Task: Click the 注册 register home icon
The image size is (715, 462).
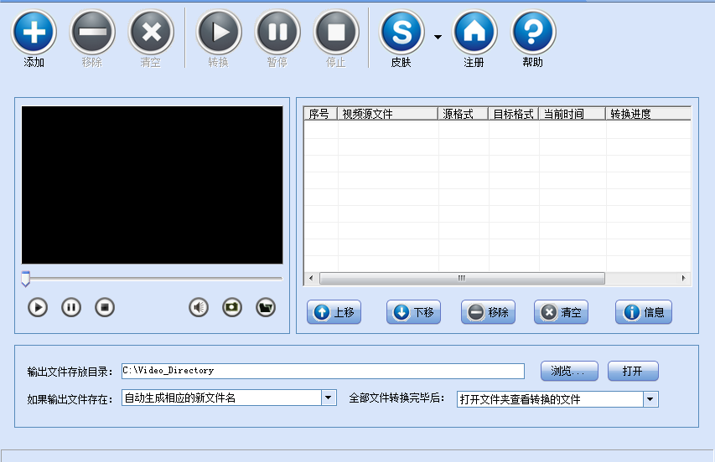Action: 474,32
